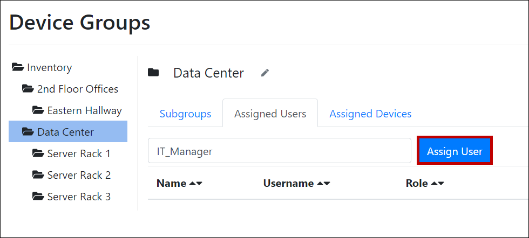Image resolution: width=529 pixels, height=238 pixels.
Task: Click the Server Rack 1 folder icon
Action: 38,153
